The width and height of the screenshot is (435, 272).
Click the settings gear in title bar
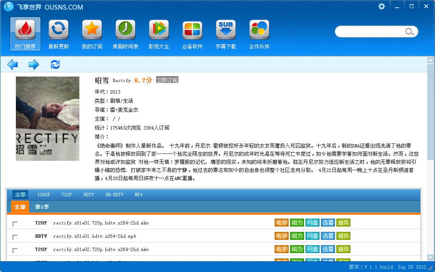[x=382, y=6]
